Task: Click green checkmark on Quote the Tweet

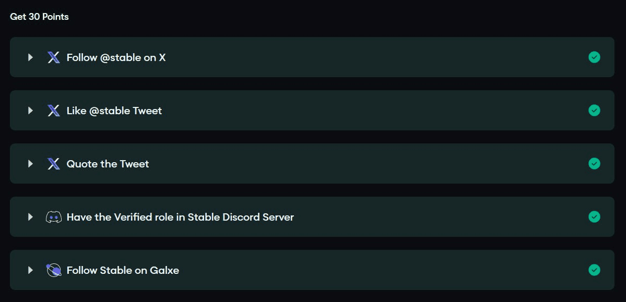Action: point(595,164)
